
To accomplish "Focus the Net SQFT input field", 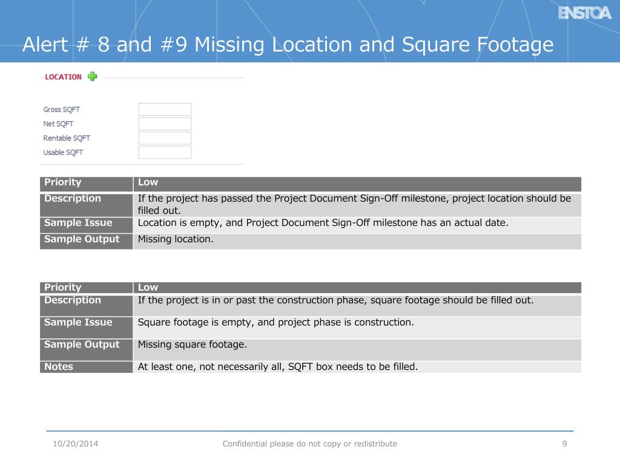I will 165,124.
